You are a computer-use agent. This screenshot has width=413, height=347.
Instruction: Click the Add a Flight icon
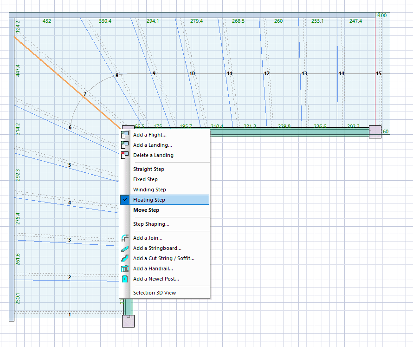click(125, 135)
